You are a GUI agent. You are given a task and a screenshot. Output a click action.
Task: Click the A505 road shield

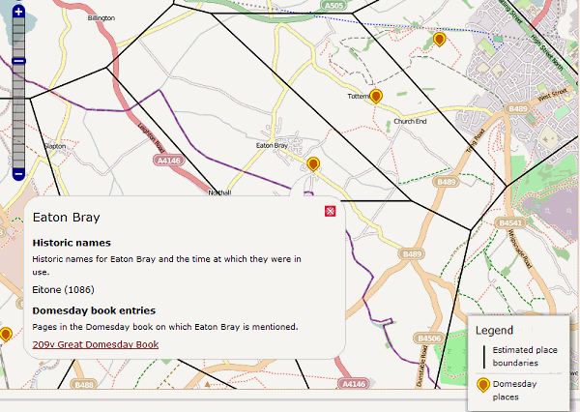[334, 6]
